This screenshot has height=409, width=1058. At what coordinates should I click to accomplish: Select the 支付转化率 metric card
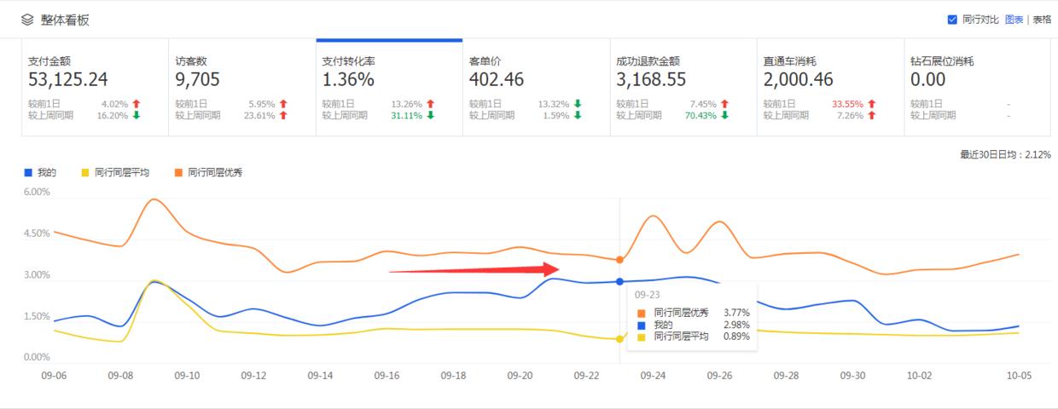[389, 88]
